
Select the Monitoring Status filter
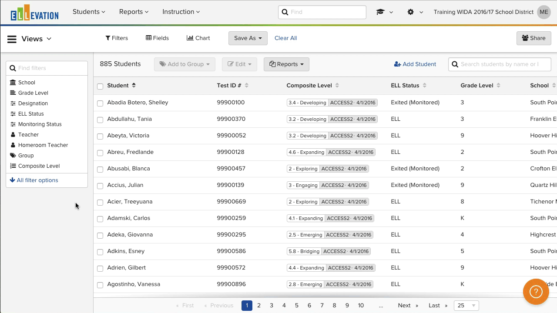(40, 124)
